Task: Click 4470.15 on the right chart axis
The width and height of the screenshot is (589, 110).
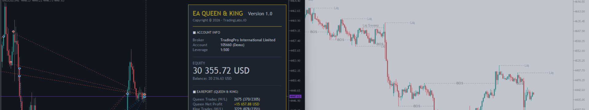Action: (x=579, y=80)
